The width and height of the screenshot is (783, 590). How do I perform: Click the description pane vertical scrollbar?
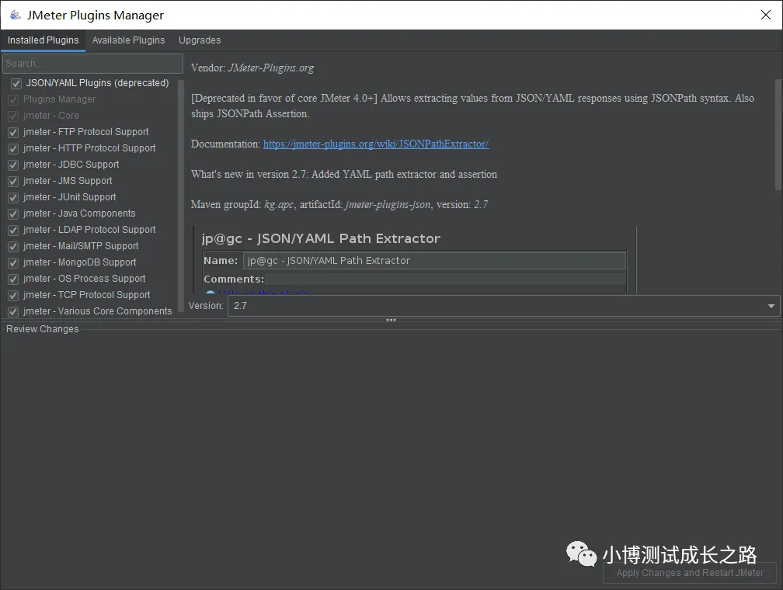778,135
